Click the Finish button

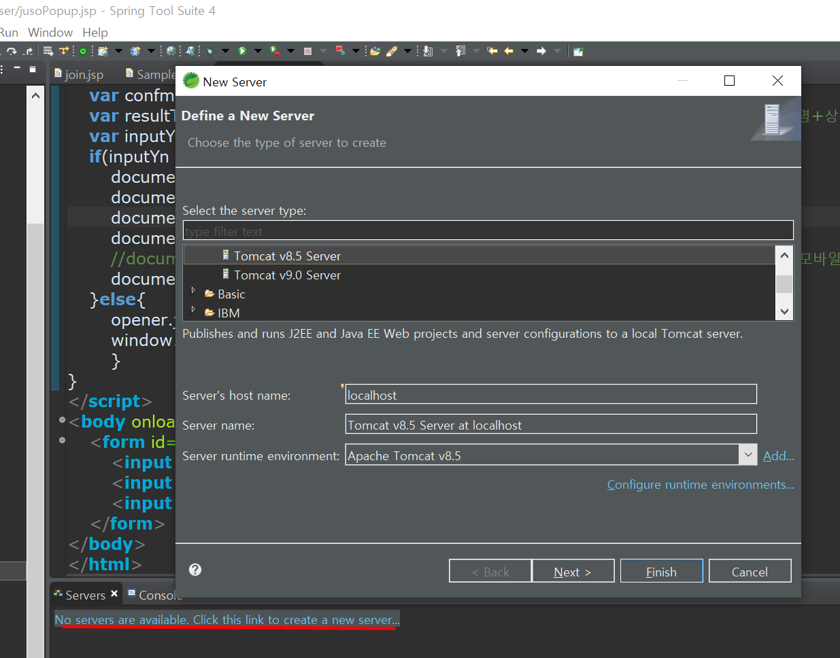[x=661, y=571]
